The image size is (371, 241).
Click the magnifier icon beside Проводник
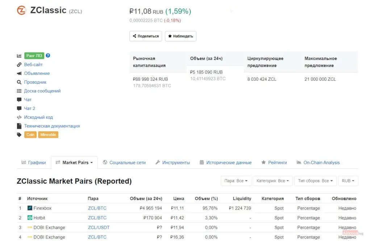tap(19, 82)
